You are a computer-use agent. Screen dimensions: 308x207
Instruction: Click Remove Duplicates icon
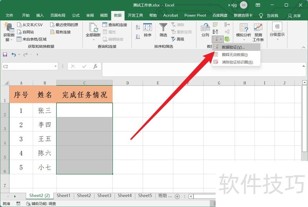[x=215, y=32]
